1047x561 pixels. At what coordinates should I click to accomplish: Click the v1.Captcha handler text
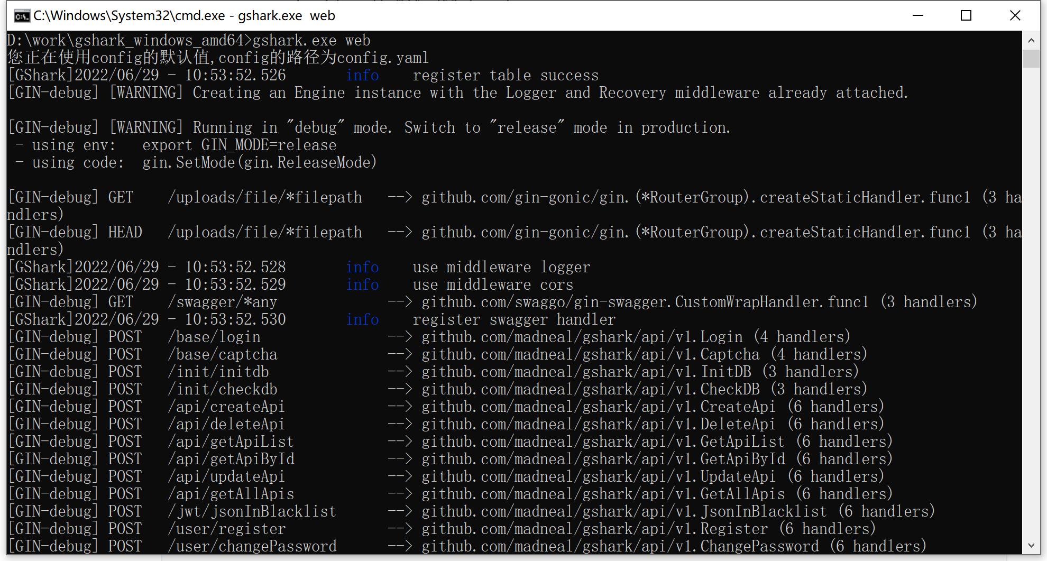(717, 354)
